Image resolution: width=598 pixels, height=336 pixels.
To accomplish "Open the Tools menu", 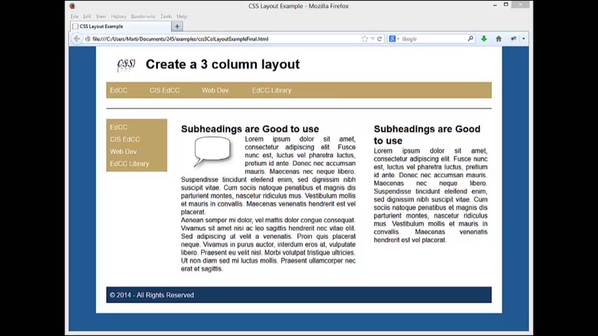I will [x=166, y=16].
